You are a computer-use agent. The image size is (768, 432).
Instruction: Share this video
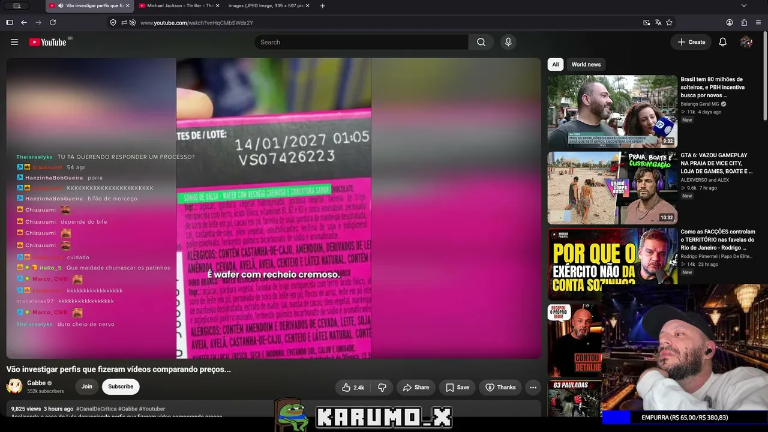click(416, 387)
